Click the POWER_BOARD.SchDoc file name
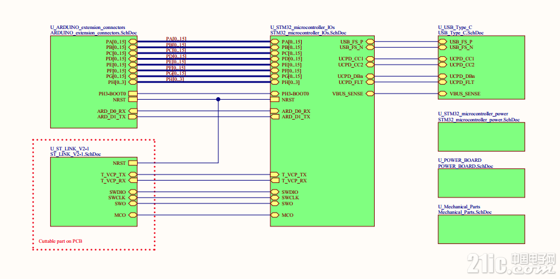The image size is (560, 279). [x=466, y=165]
